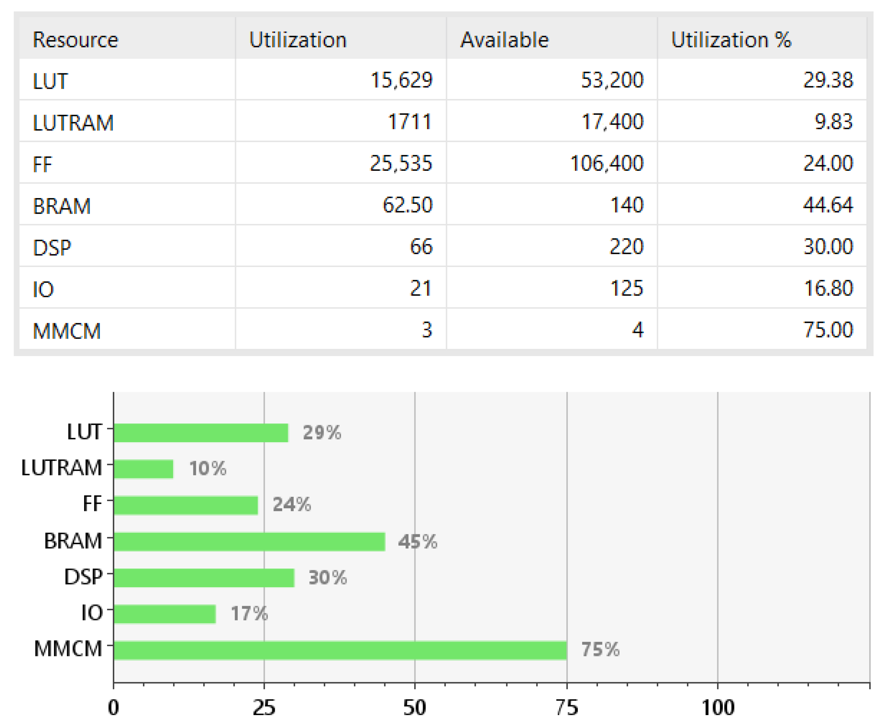
Task: Select the FF resource row
Action: click(x=43, y=164)
